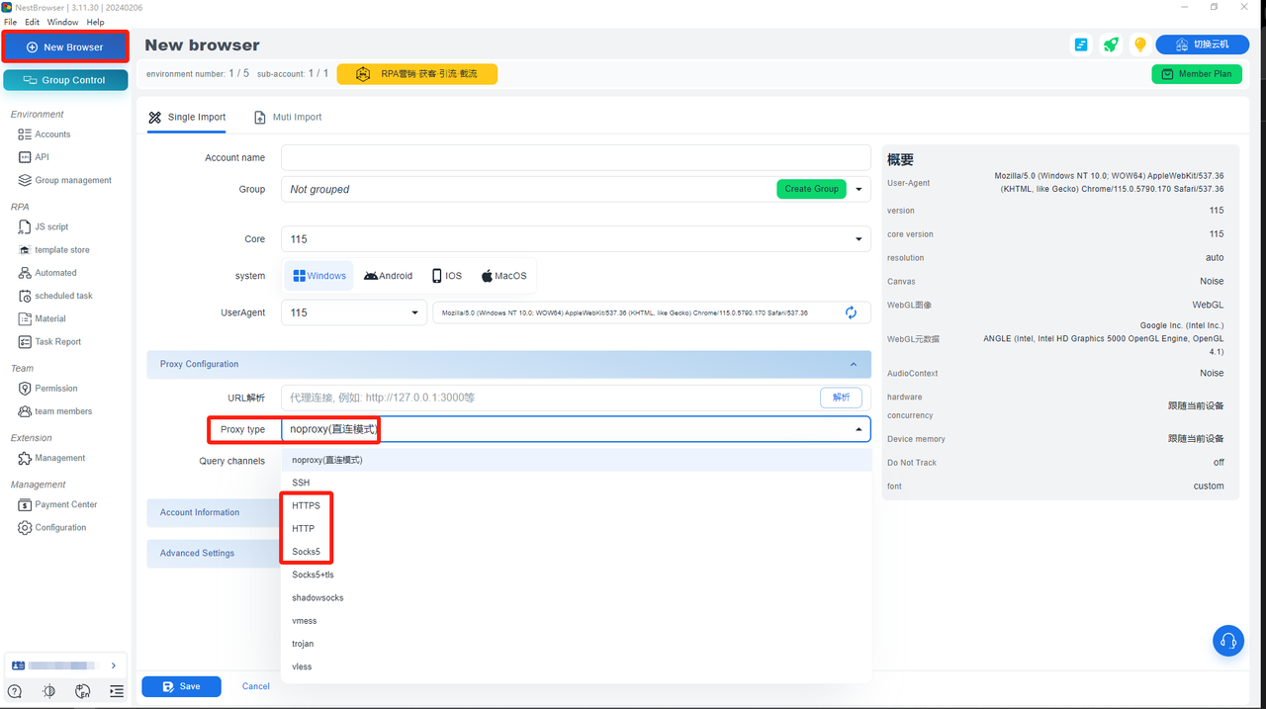
Task: Pick IOS as the system type
Action: point(446,276)
